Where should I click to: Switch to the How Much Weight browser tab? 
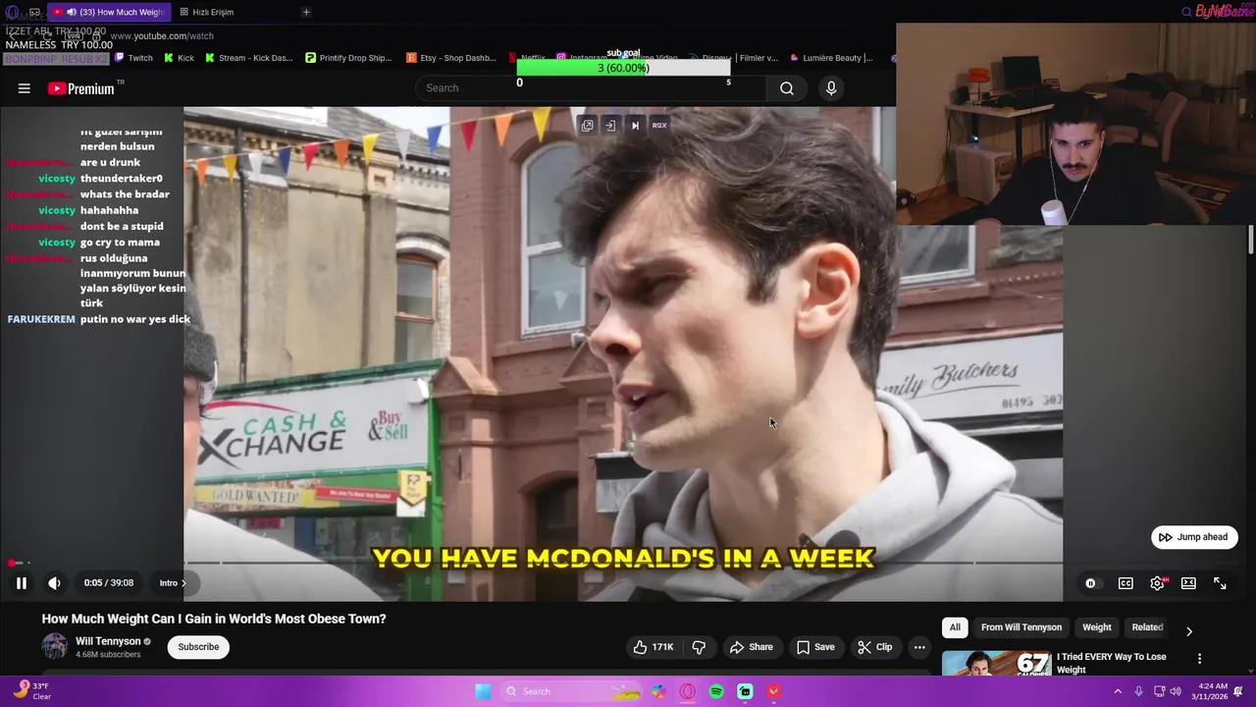[108, 12]
